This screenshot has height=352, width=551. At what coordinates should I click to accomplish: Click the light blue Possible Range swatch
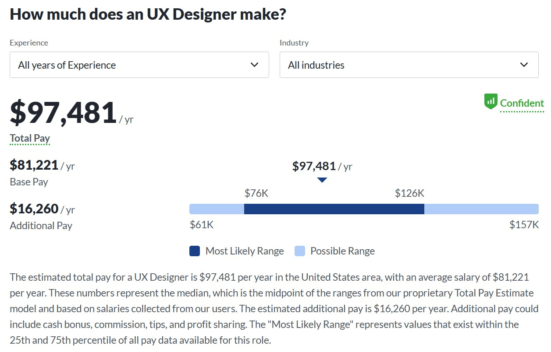click(300, 251)
